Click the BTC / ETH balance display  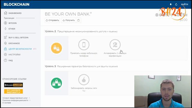(171, 15)
